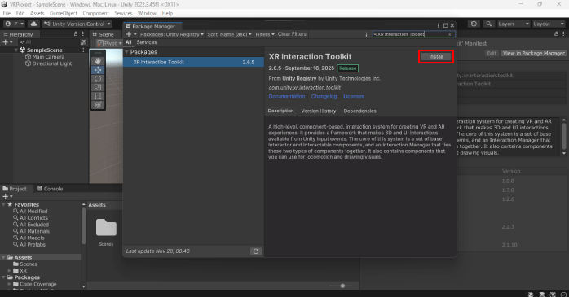The image size is (569, 297).
Task: Open the Hierarchy create plus dropdown
Action: (7, 42)
